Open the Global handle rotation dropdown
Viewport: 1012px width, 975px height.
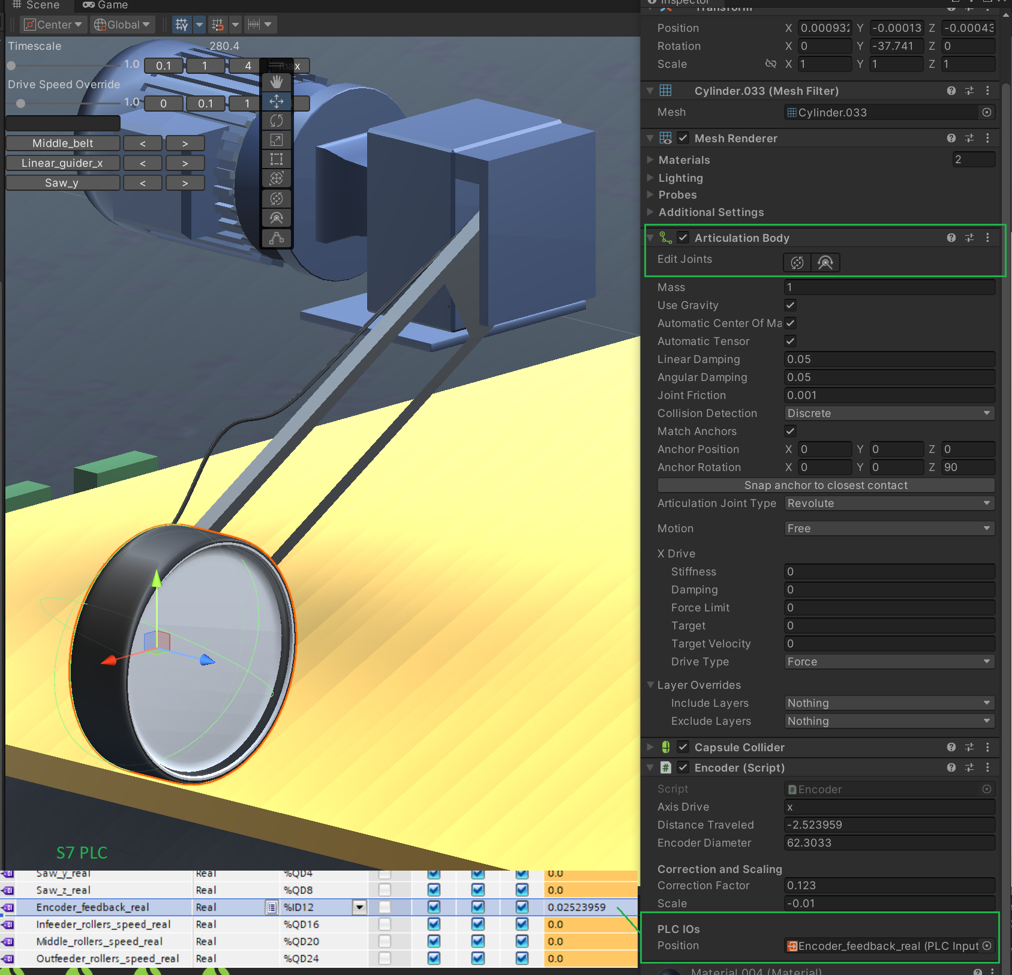[x=122, y=25]
